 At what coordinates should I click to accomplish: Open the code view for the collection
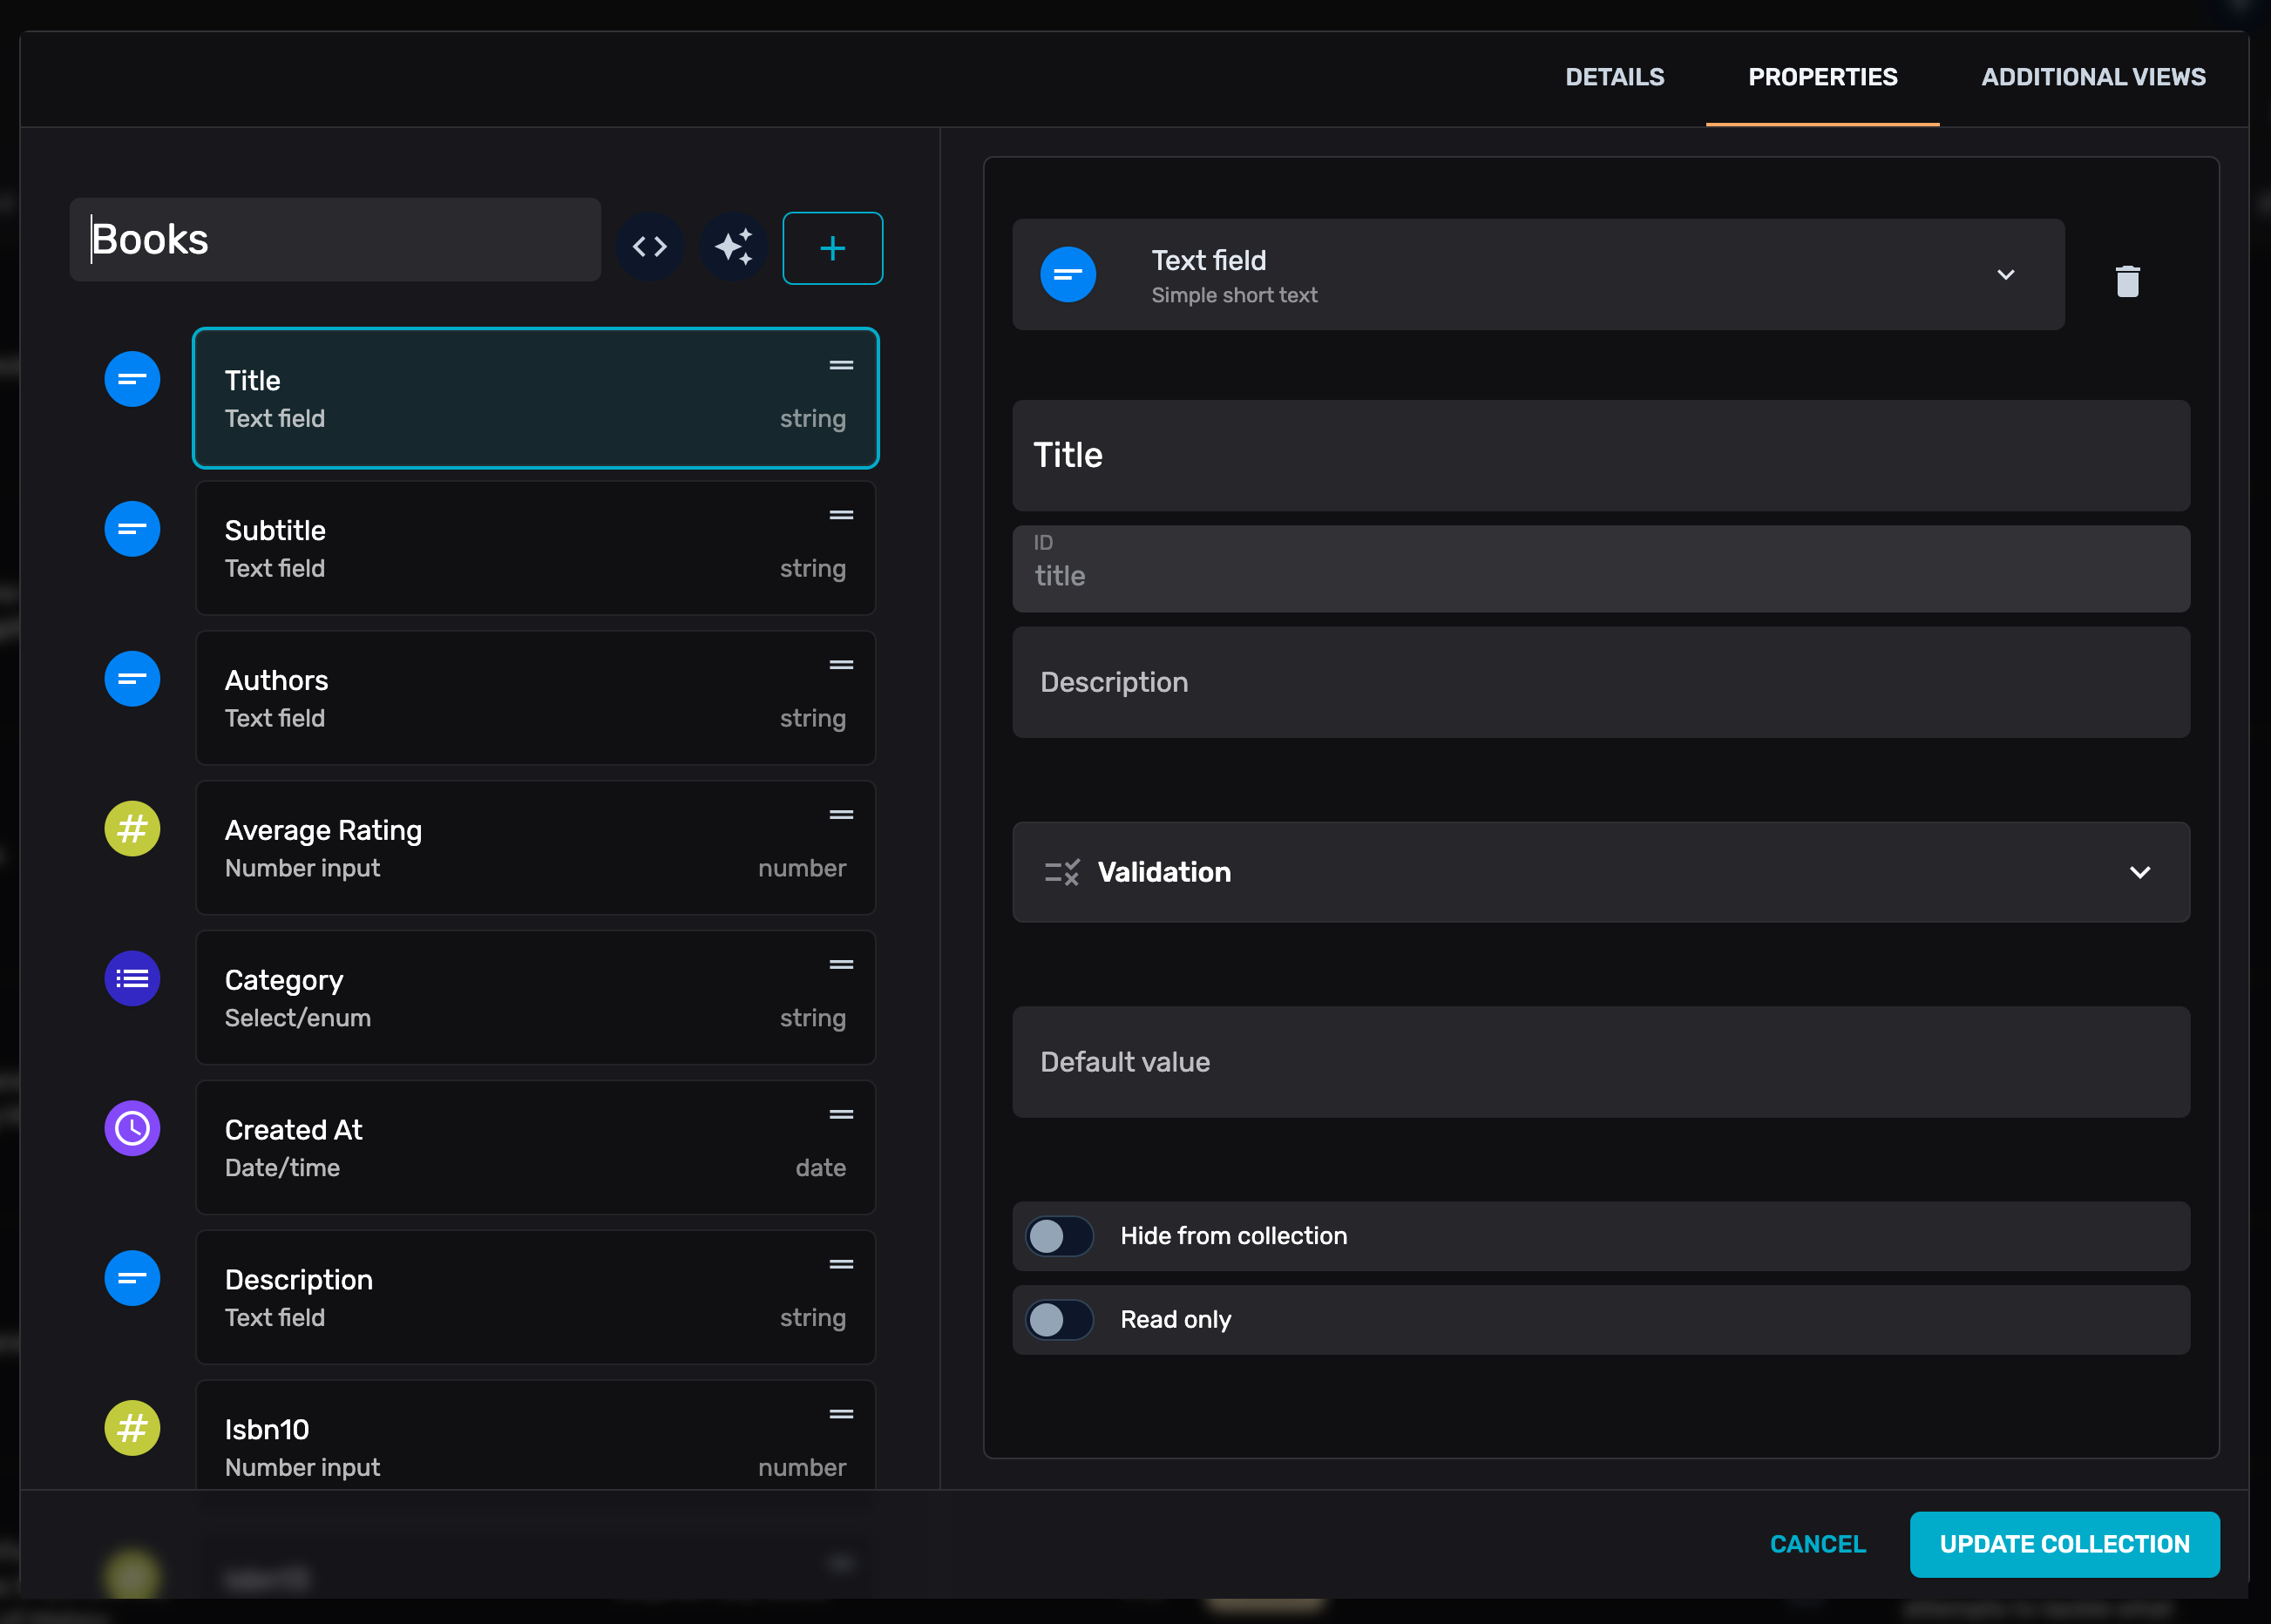[649, 247]
